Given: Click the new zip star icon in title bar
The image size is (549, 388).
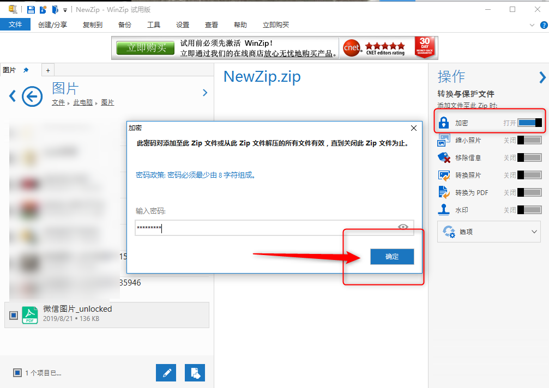Looking at the screenshot, I should [43, 9].
